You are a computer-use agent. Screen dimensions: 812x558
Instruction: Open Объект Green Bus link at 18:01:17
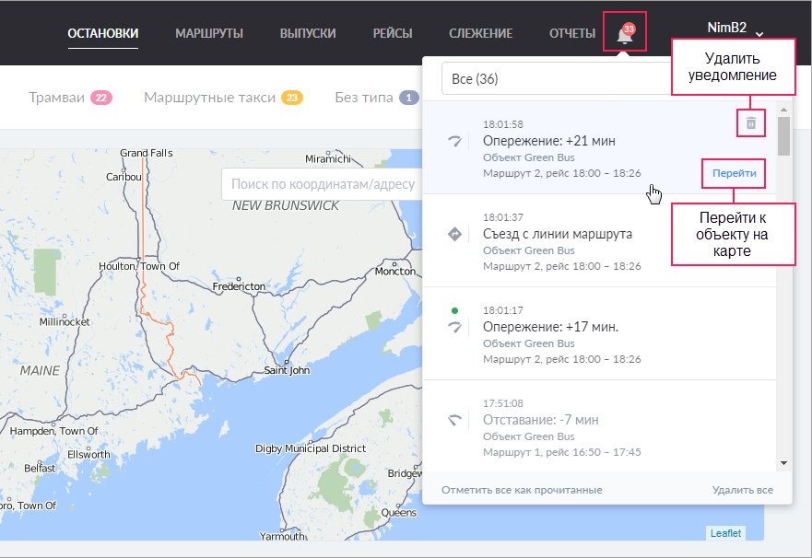click(x=529, y=343)
